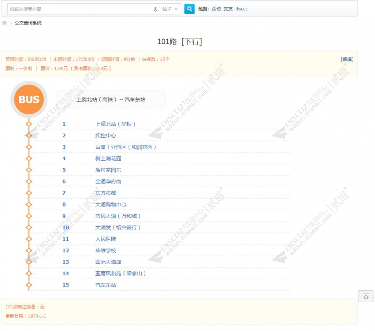Click the diamond marker beside 上虞北站（高铁）
The image size is (375, 331).
pyautogui.click(x=28, y=124)
